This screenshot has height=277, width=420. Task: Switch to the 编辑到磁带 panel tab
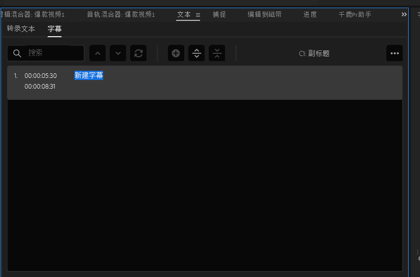[264, 15]
